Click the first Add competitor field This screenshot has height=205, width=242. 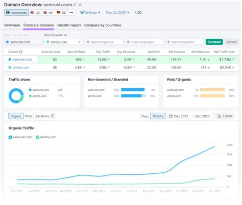pos(104,42)
